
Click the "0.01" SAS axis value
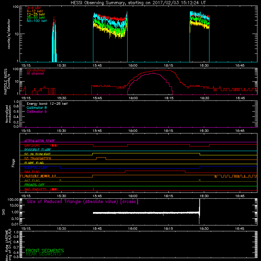(15, 224)
